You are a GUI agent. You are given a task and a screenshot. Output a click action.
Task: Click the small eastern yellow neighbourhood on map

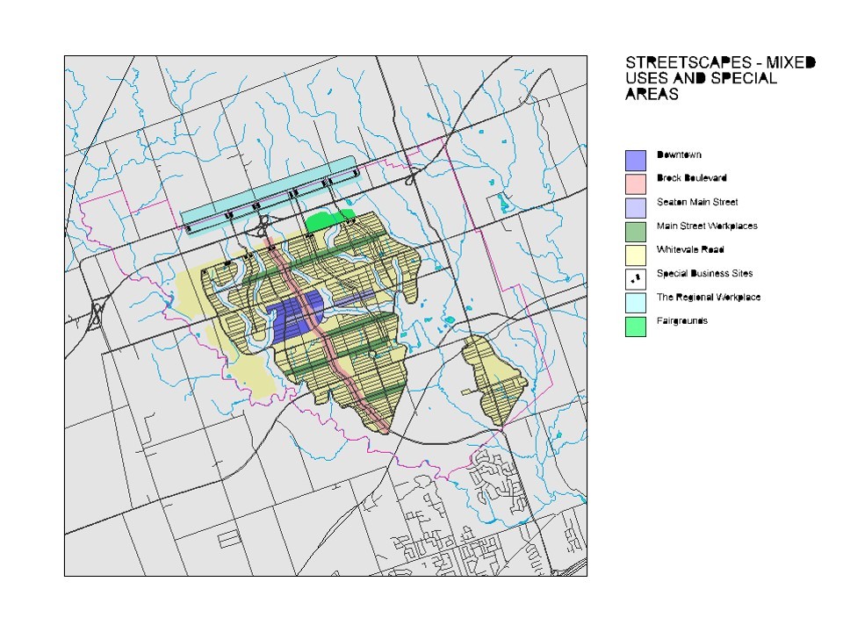tap(494, 380)
